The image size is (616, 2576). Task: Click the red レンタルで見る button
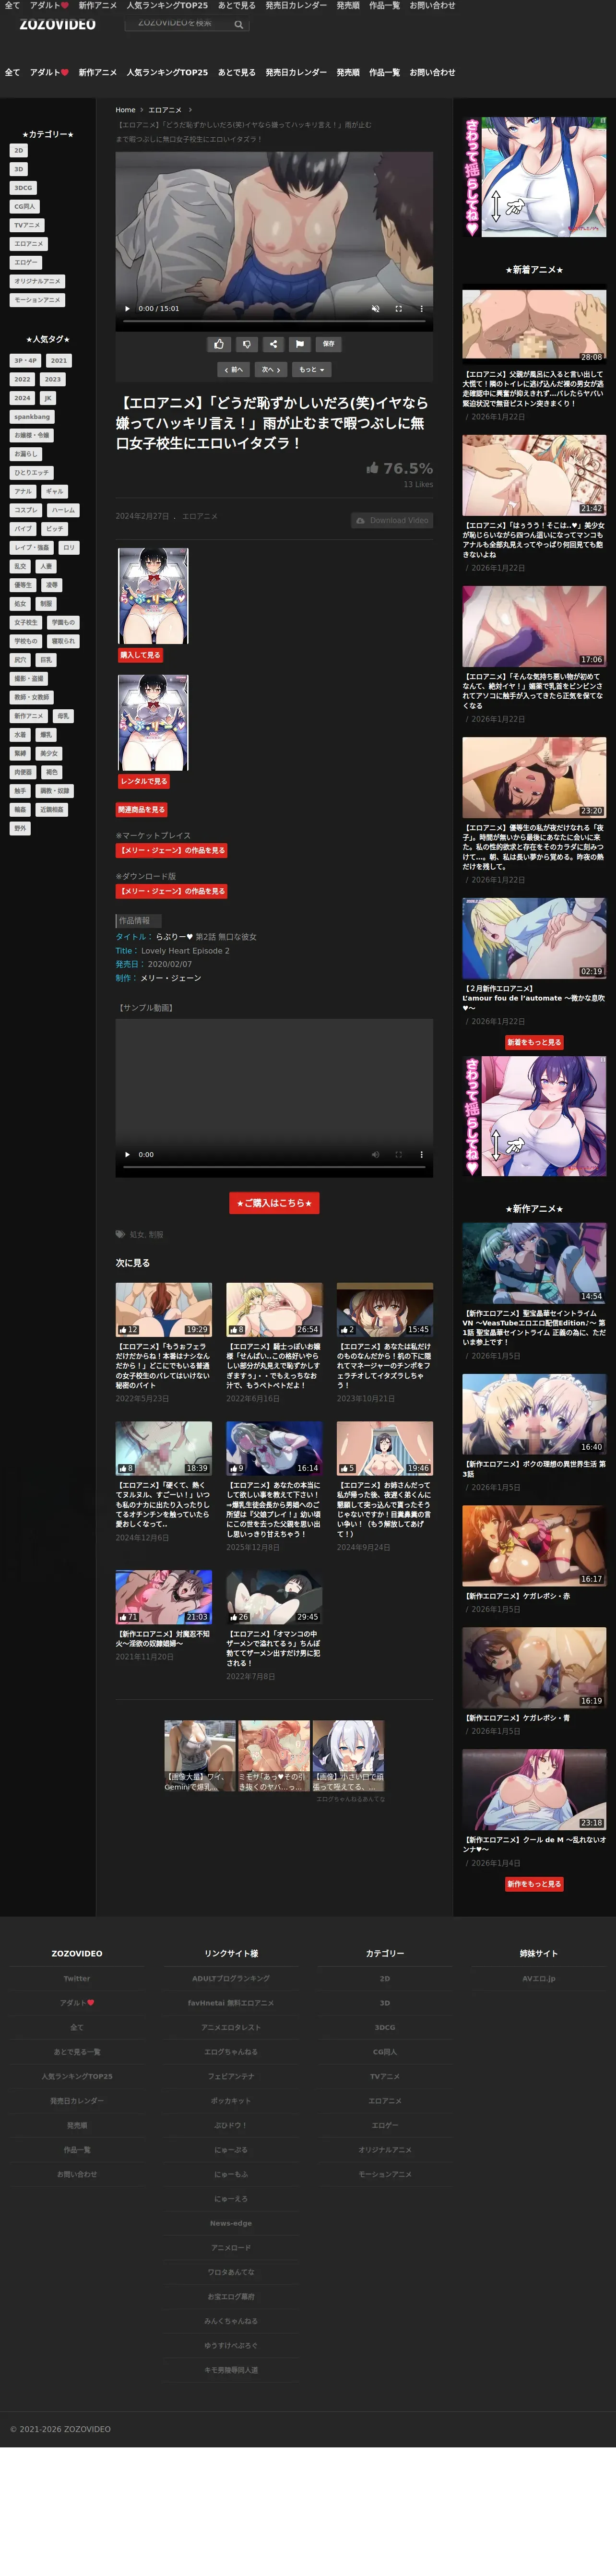point(144,781)
